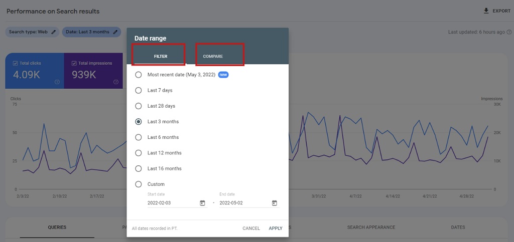The image size is (514, 242).
Task: Click the 3/31/22 axis date label
Action: [319, 196]
